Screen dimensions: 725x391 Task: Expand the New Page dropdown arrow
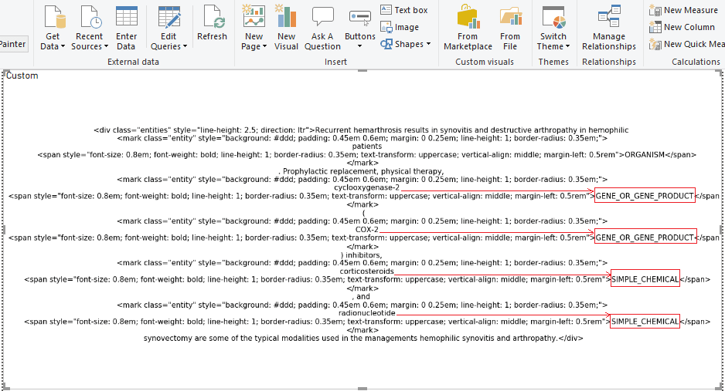[x=264, y=46]
